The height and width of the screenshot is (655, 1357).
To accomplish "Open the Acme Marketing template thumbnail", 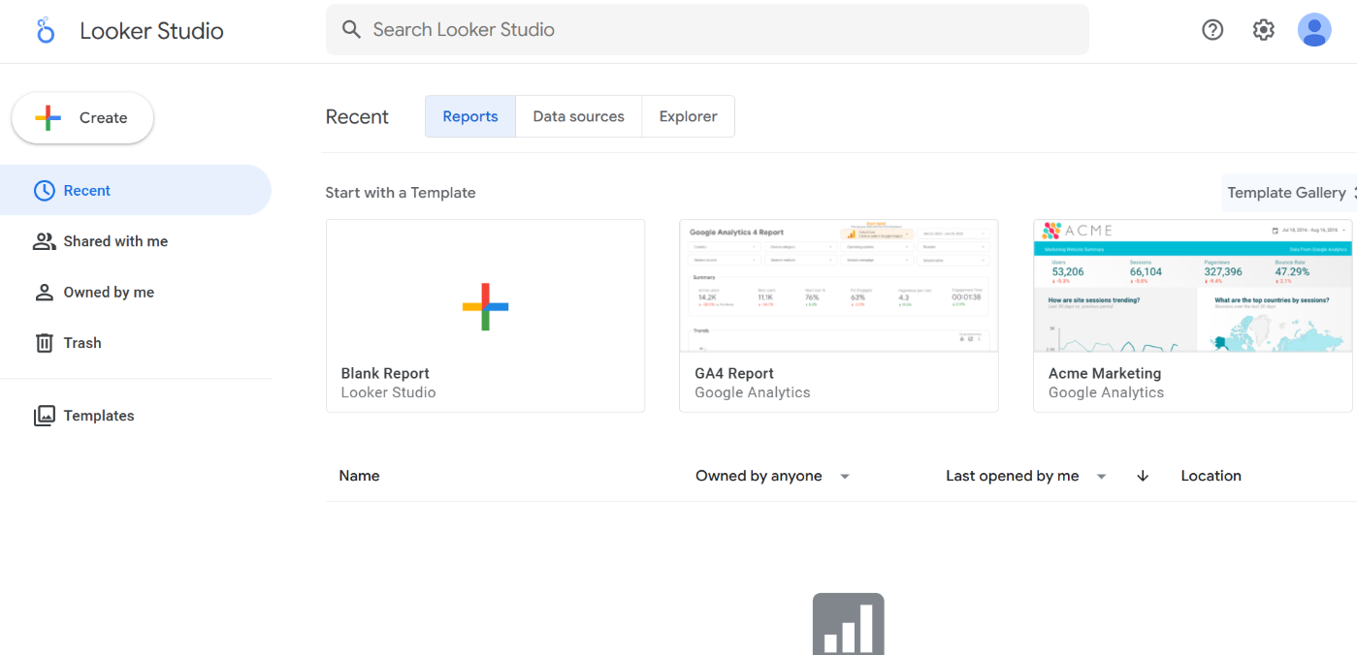I will coord(1193,286).
